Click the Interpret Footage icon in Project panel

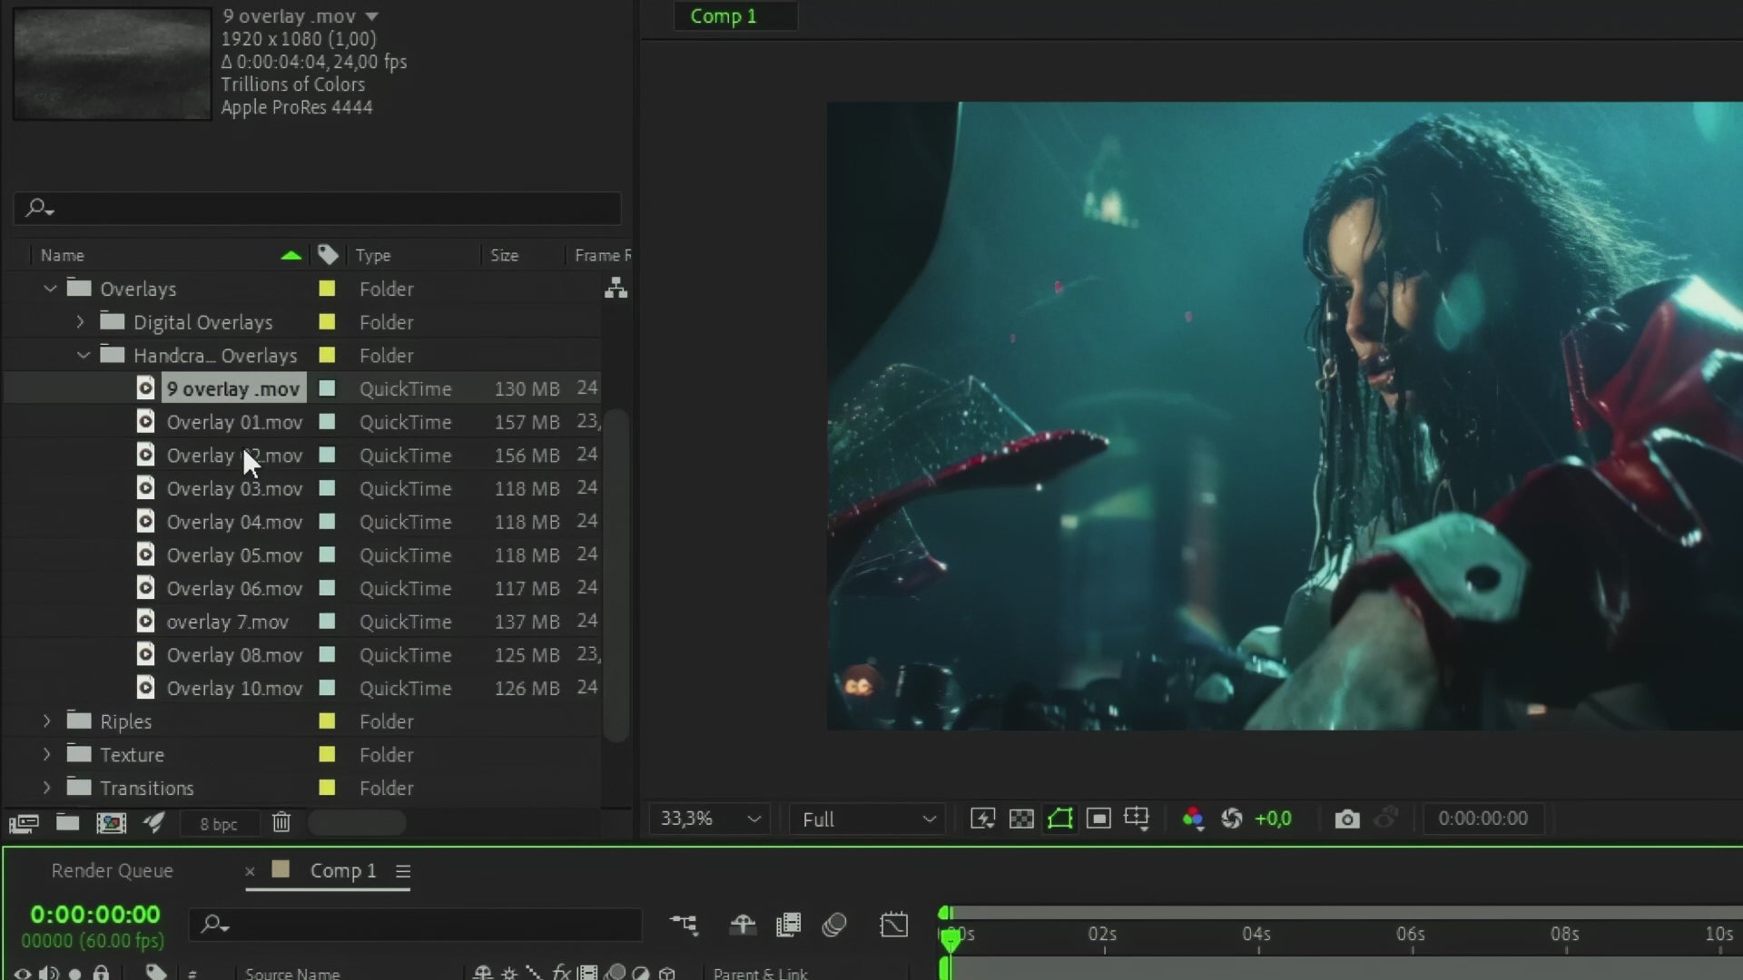pos(24,823)
